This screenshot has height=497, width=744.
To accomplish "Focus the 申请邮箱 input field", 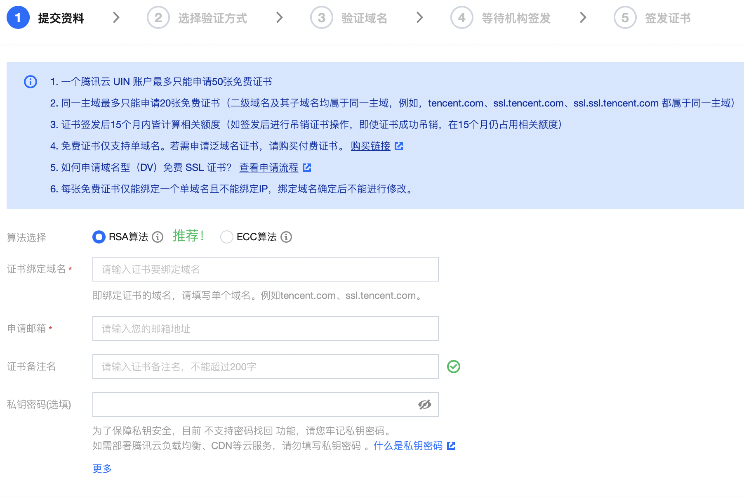I will (266, 329).
